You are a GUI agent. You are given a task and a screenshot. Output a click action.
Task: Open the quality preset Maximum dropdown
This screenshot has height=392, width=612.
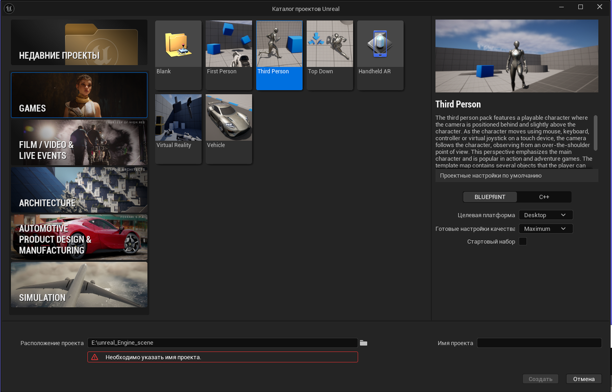[x=546, y=229]
